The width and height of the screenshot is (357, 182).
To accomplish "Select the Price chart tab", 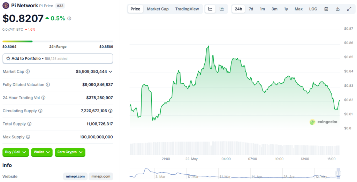I will tap(136, 9).
